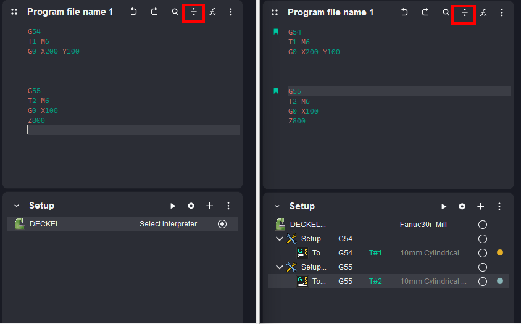521x324 pixels.
Task: Collapse the Setup panel containing Select interpreter
Action: coord(16,206)
